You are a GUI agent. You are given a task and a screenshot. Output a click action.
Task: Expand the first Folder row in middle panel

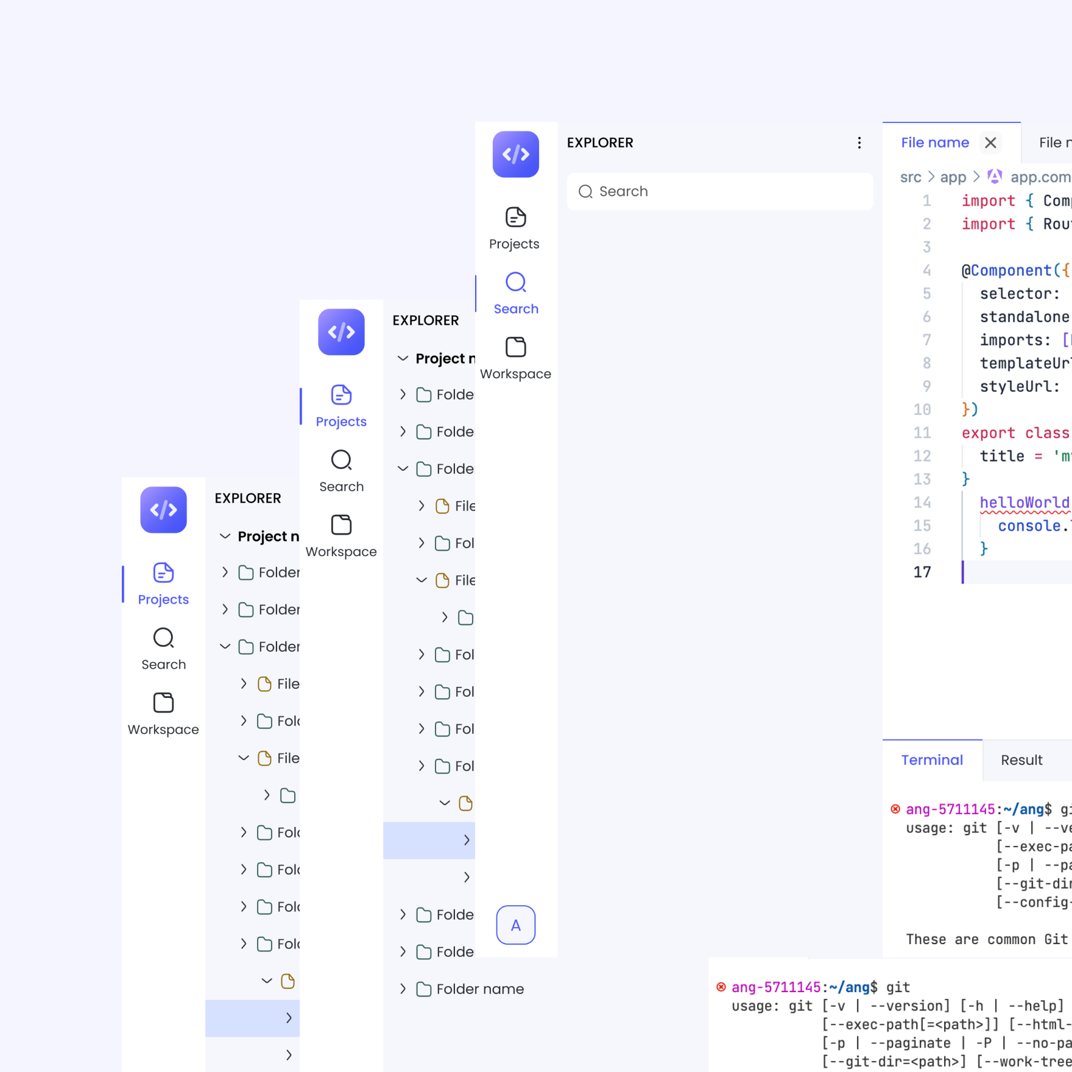(x=403, y=394)
